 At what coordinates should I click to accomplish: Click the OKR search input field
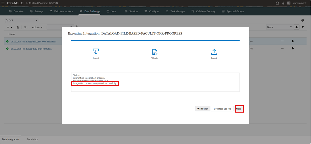(x=22, y=20)
